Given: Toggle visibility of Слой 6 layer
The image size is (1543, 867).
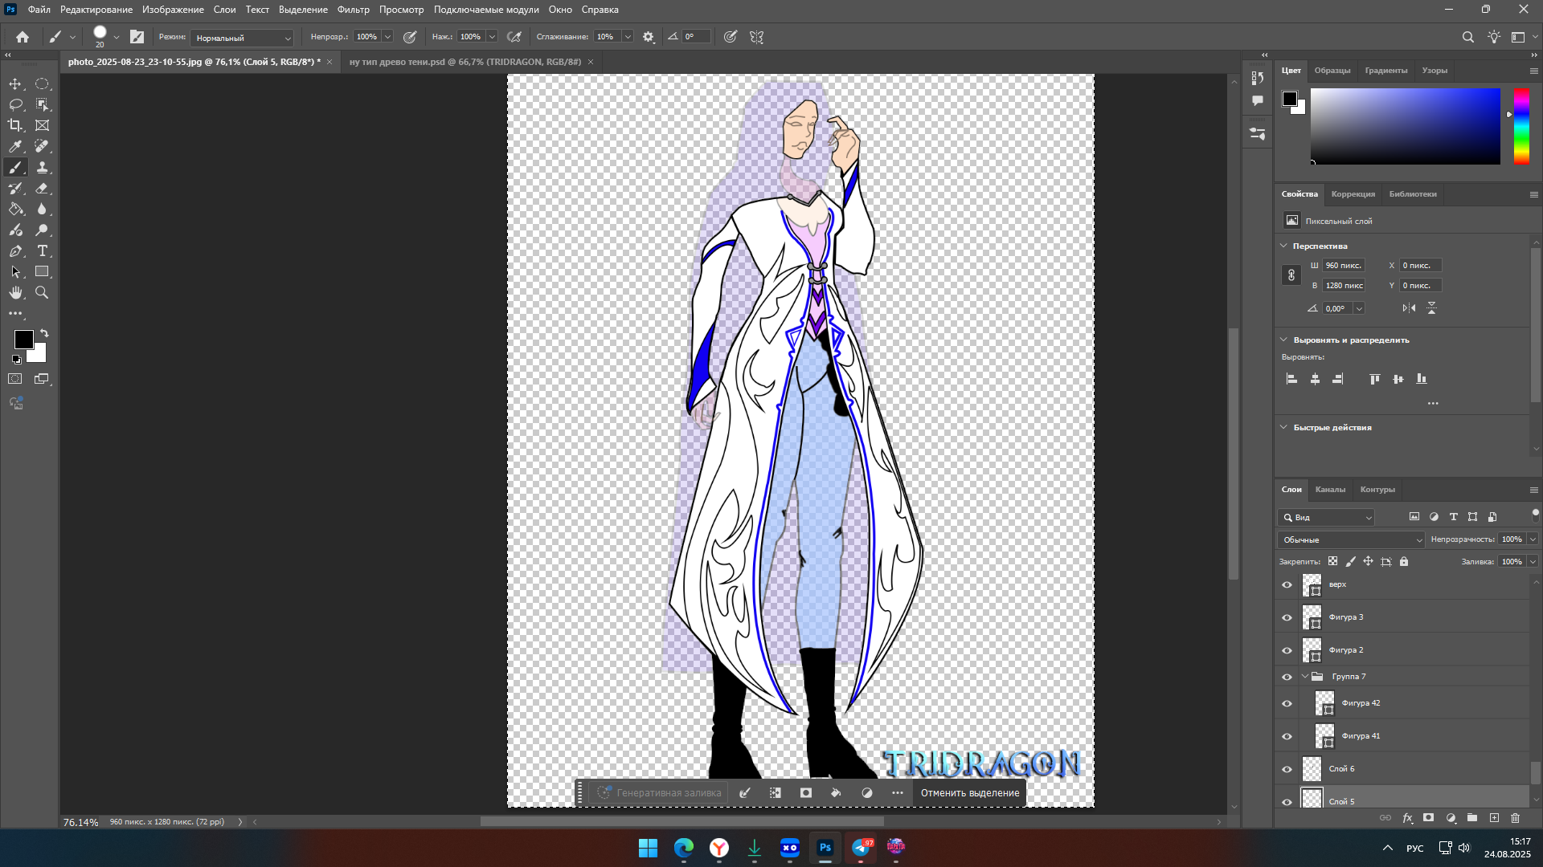Looking at the screenshot, I should 1287,769.
